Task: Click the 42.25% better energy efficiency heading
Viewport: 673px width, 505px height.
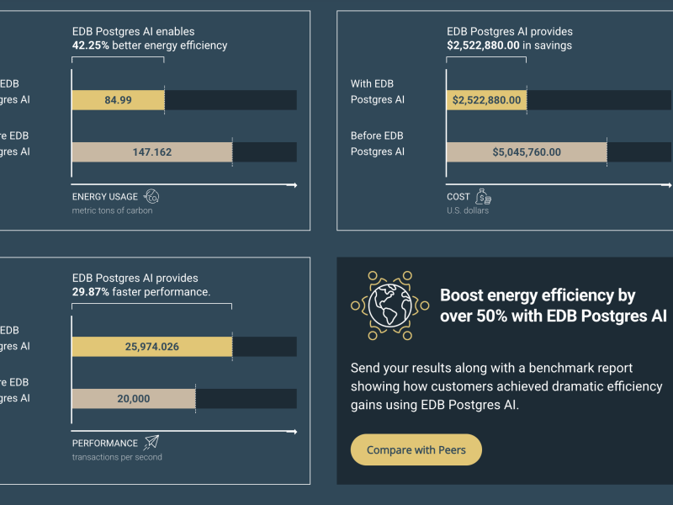Action: click(150, 39)
